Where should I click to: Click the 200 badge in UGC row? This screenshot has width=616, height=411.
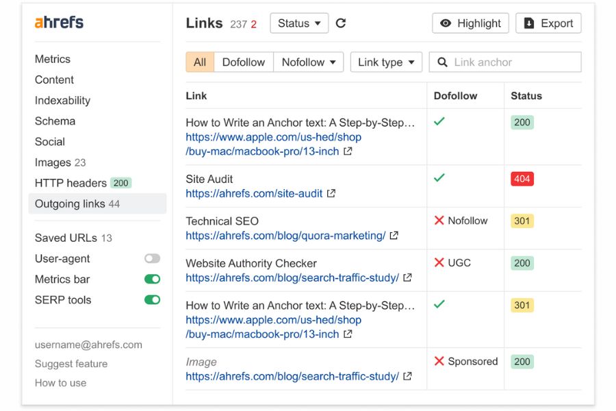[522, 263]
